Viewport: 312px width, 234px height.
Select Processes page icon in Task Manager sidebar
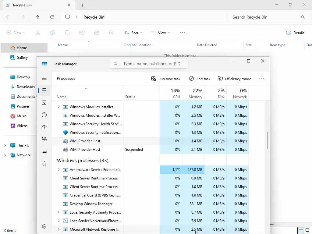[x=44, y=90]
